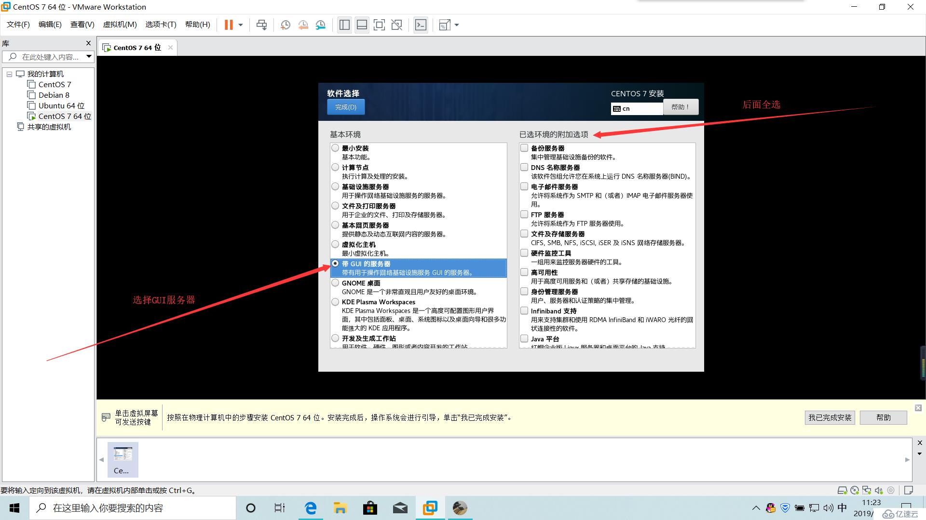Viewport: 926px width, 520px height.
Task: Click the 帮助！ button
Action: click(682, 107)
